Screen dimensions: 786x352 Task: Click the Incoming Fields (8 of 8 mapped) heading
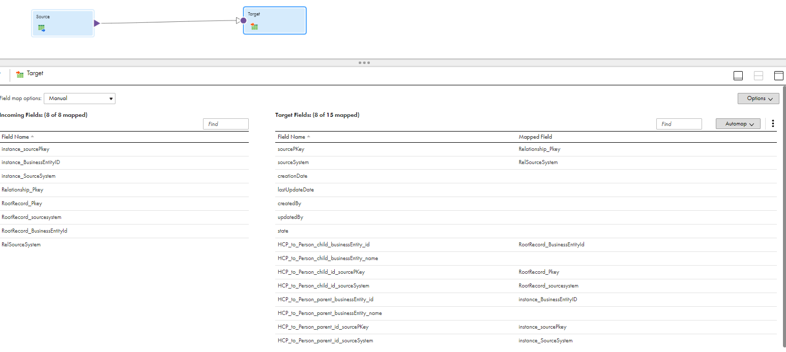tap(43, 115)
